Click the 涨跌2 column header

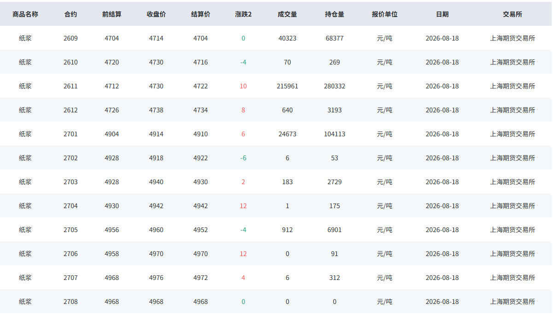click(243, 14)
